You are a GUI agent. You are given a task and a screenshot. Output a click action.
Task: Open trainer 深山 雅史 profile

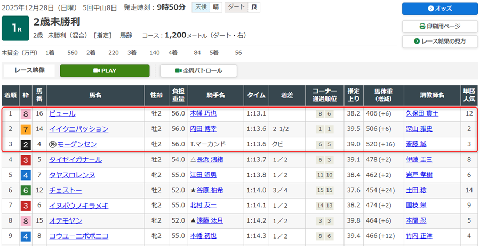(x=419, y=129)
